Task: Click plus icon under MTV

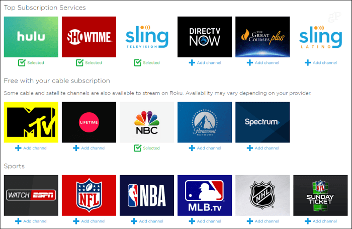Action: pos(18,148)
